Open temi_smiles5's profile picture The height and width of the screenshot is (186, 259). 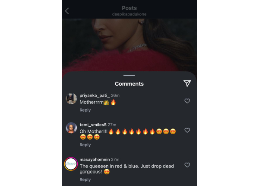[71, 128]
